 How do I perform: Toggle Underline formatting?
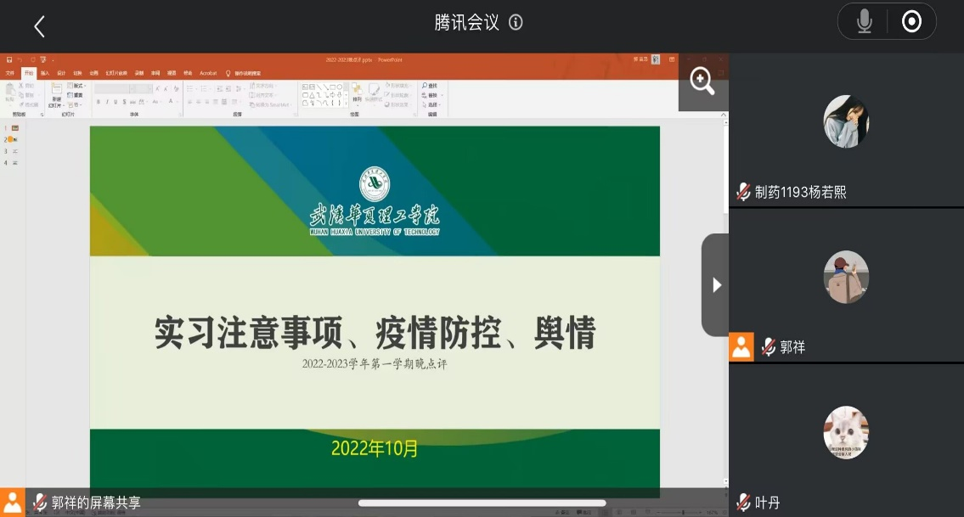coord(116,102)
